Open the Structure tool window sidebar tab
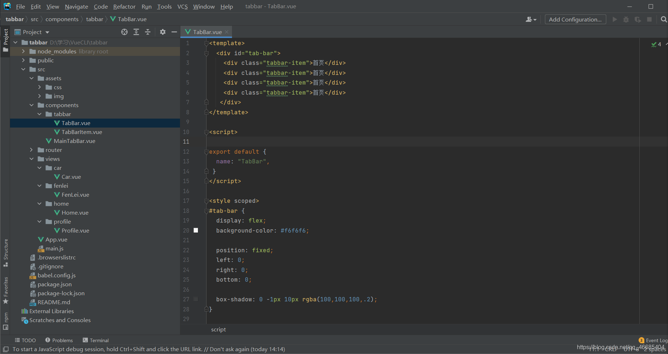The width and height of the screenshot is (668, 354). point(6,253)
